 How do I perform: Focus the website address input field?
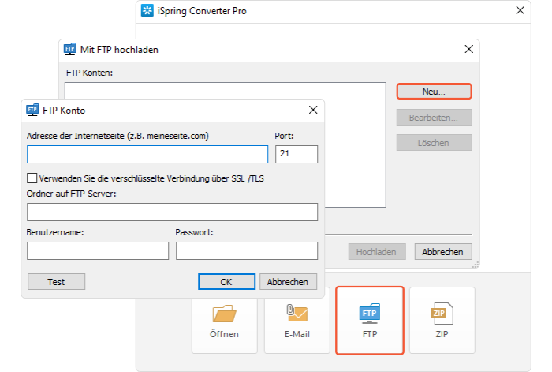(x=147, y=155)
